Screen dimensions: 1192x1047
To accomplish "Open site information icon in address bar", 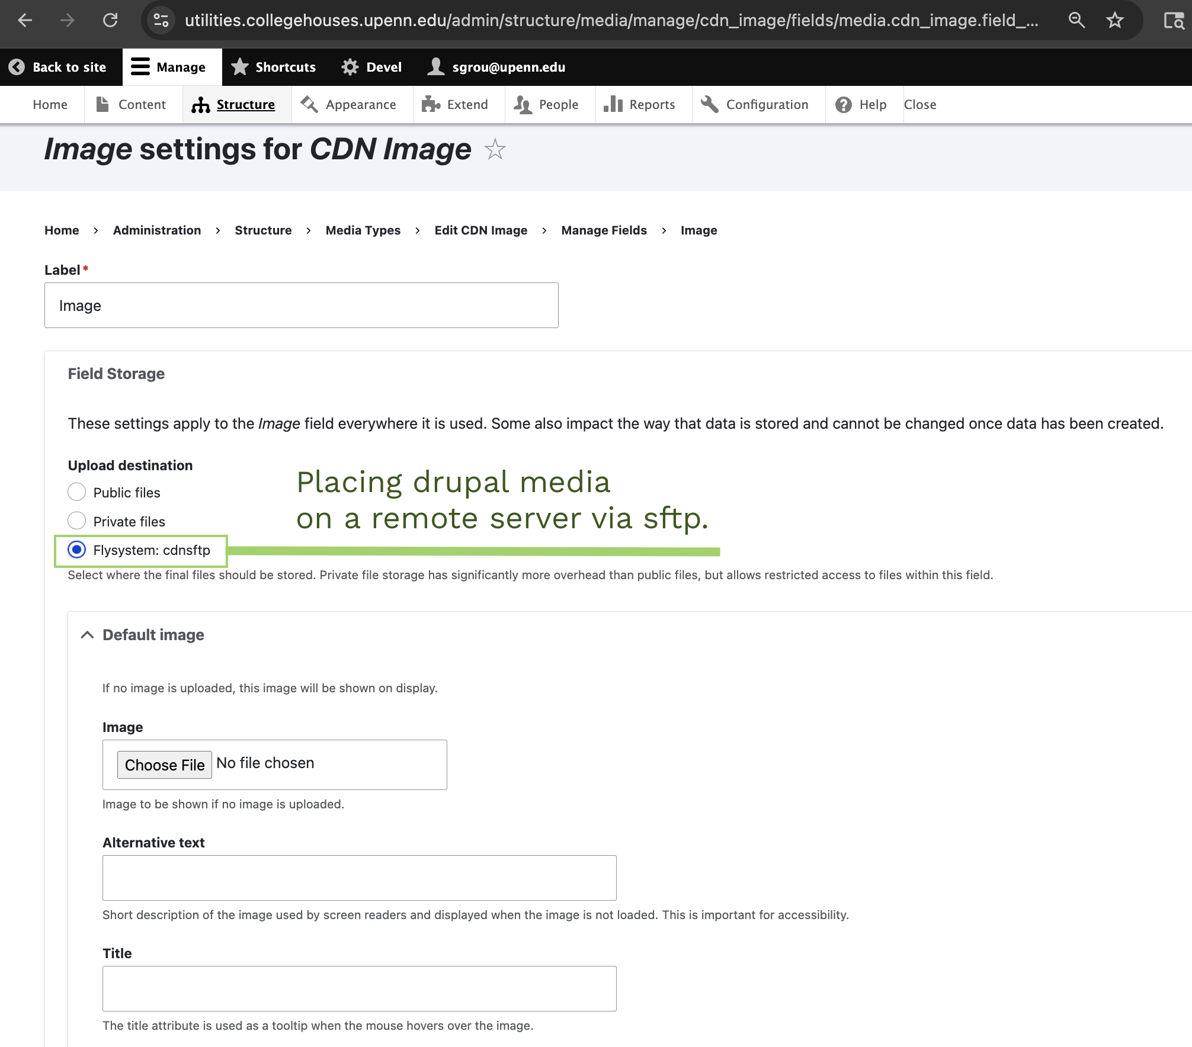I will click(161, 20).
